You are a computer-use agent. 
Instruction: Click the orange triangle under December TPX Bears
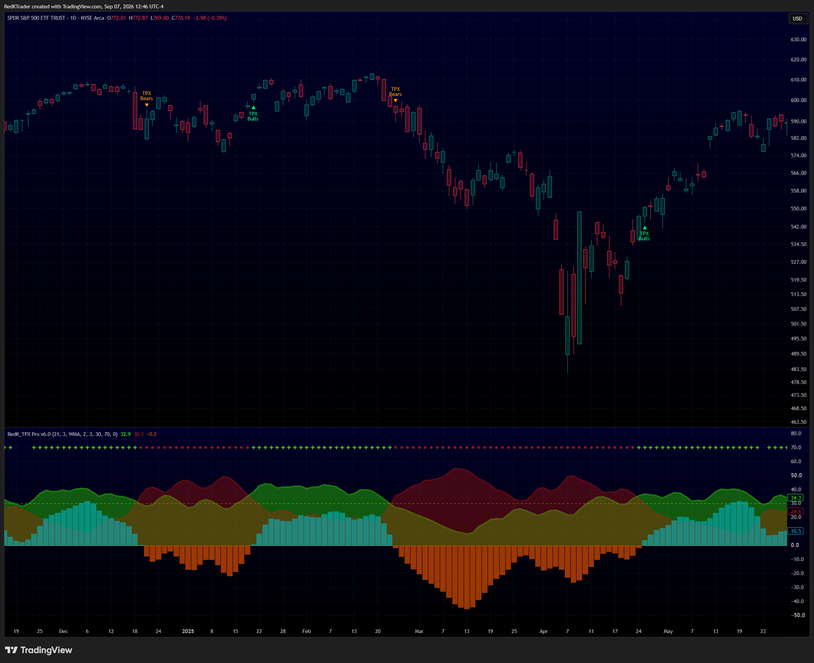[x=147, y=105]
